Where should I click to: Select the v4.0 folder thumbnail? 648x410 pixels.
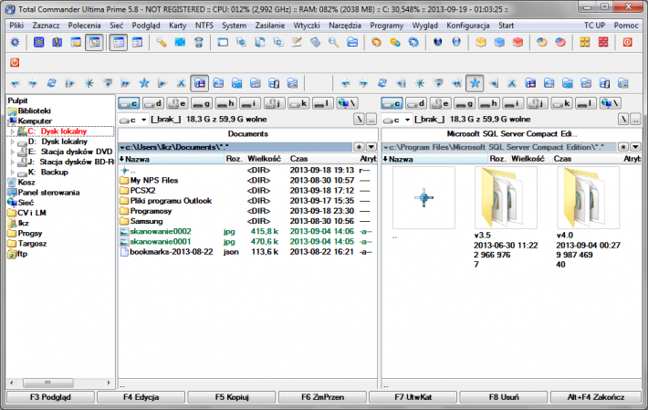pos(588,197)
